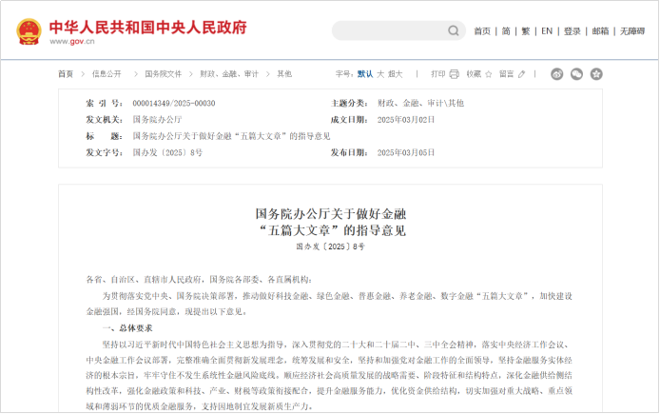Click the 打印 print text
Viewport: 660px width, 414px height.
click(438, 74)
